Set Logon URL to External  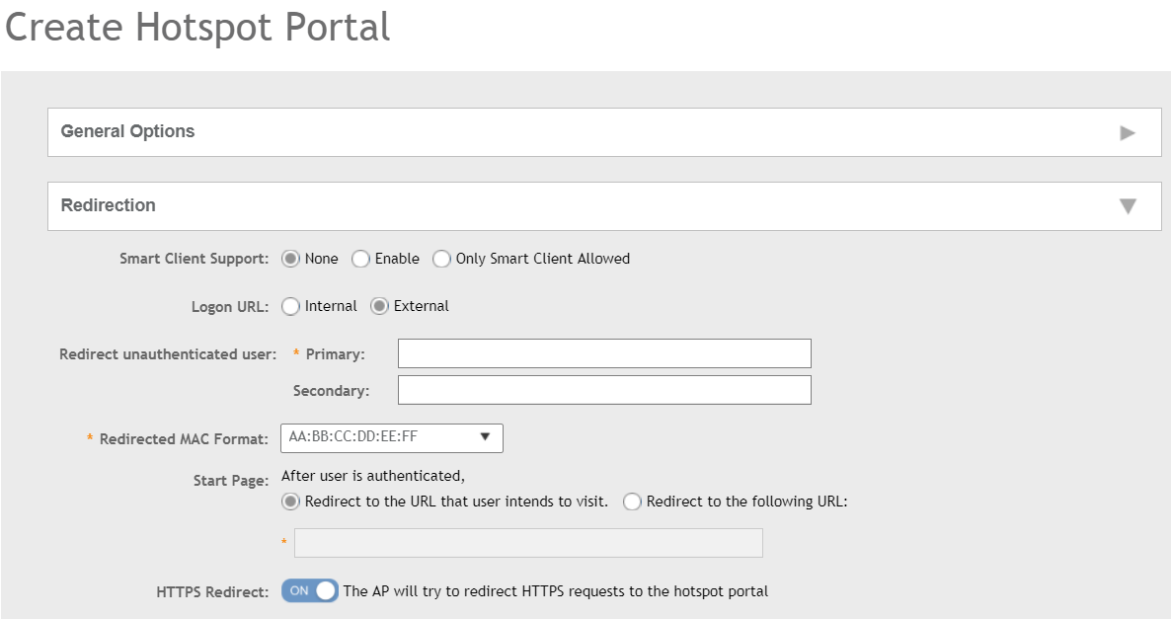pyautogui.click(x=379, y=306)
